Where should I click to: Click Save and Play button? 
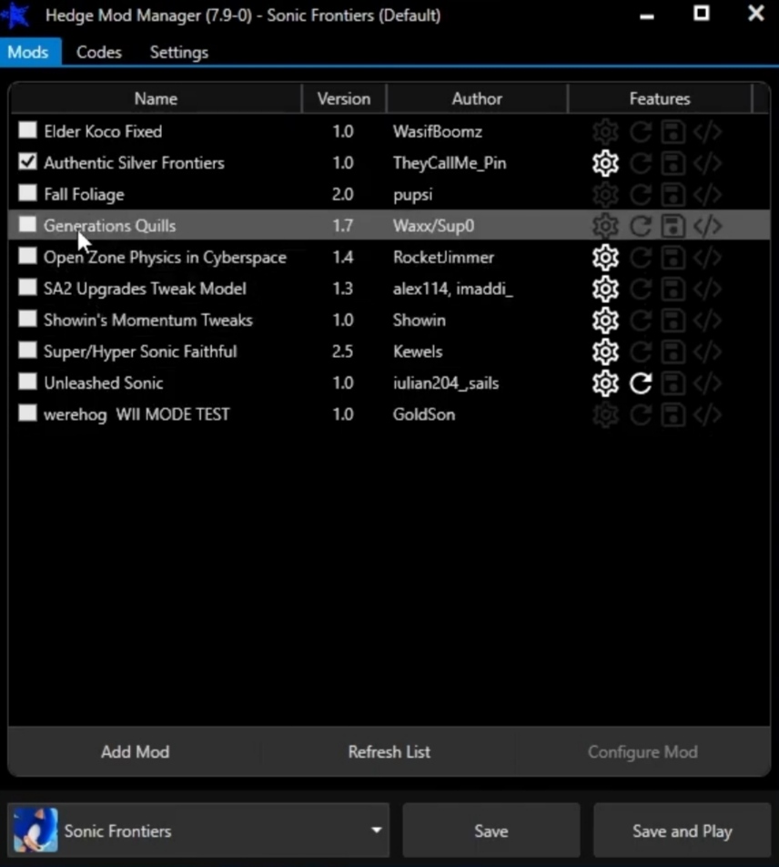(683, 831)
